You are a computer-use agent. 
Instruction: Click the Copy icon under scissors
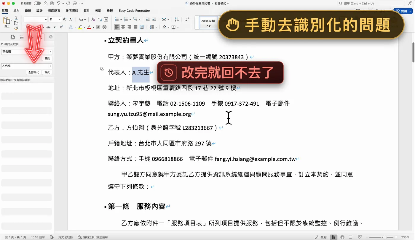pyautogui.click(x=16, y=23)
